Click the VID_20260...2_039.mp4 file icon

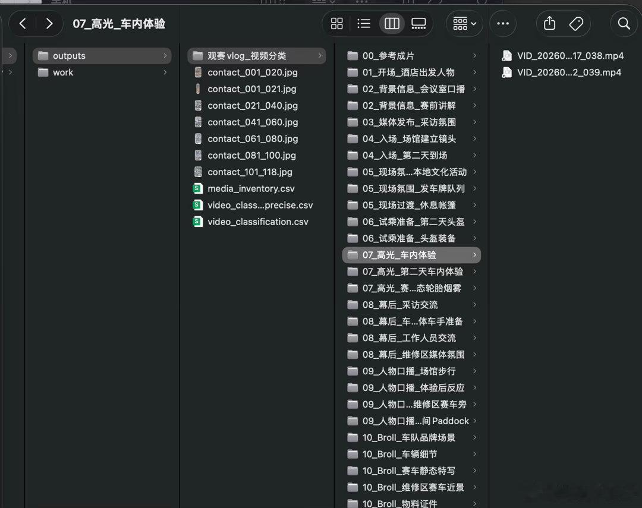pyautogui.click(x=507, y=72)
